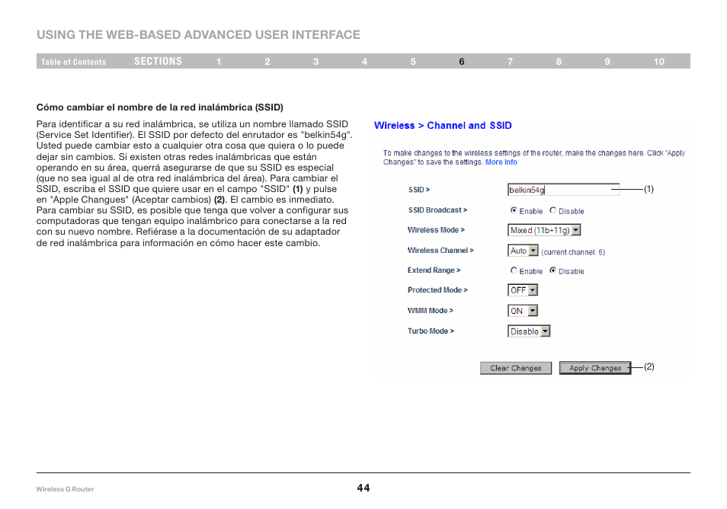Image resolution: width=727 pixels, height=509 pixels.
Task: Open the Turbo Mode dropdown
Action: click(529, 331)
